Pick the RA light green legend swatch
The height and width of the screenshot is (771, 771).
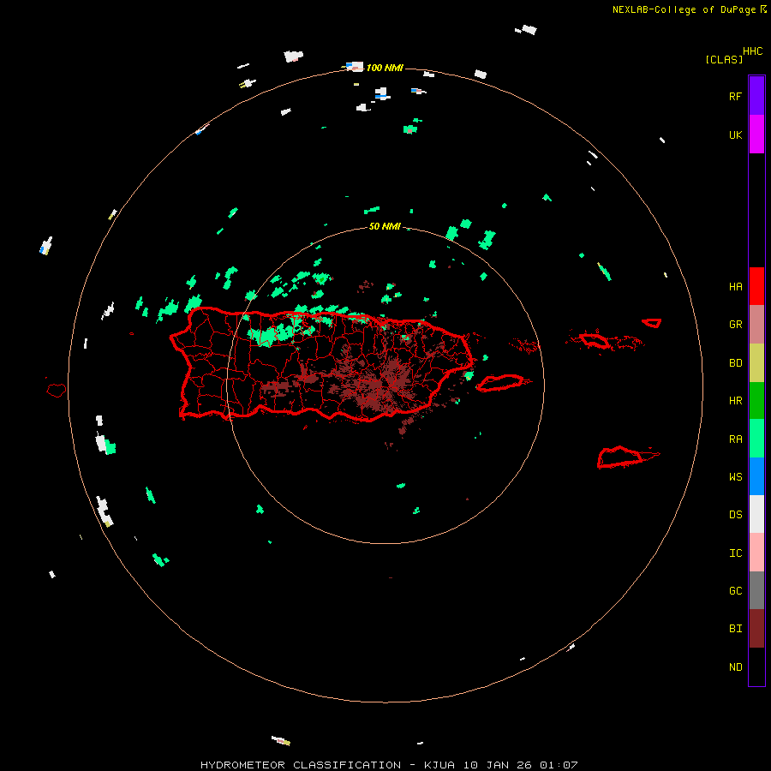point(756,439)
